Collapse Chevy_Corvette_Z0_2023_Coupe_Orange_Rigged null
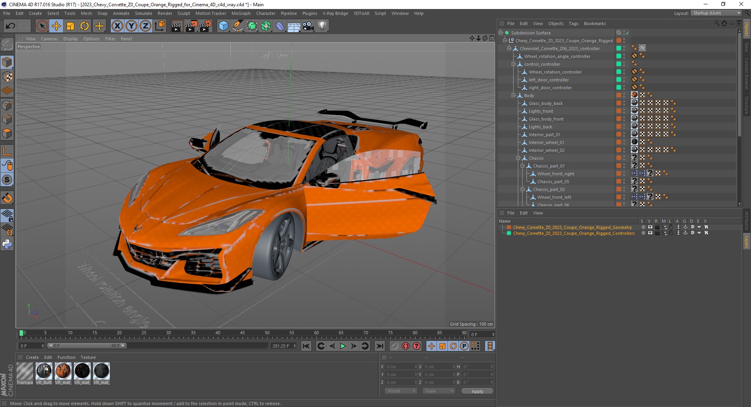This screenshot has width=751, height=407. pos(505,41)
